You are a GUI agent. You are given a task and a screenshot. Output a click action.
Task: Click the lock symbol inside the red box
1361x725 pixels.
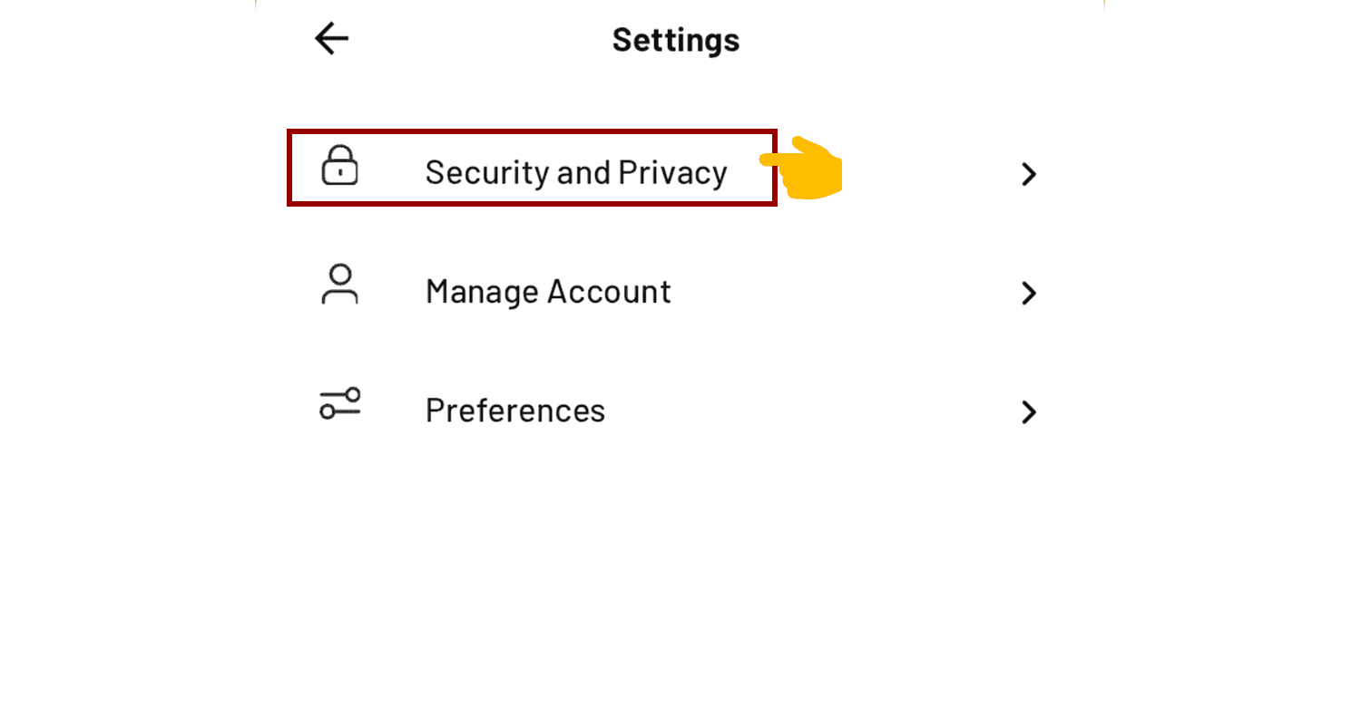pos(339,165)
